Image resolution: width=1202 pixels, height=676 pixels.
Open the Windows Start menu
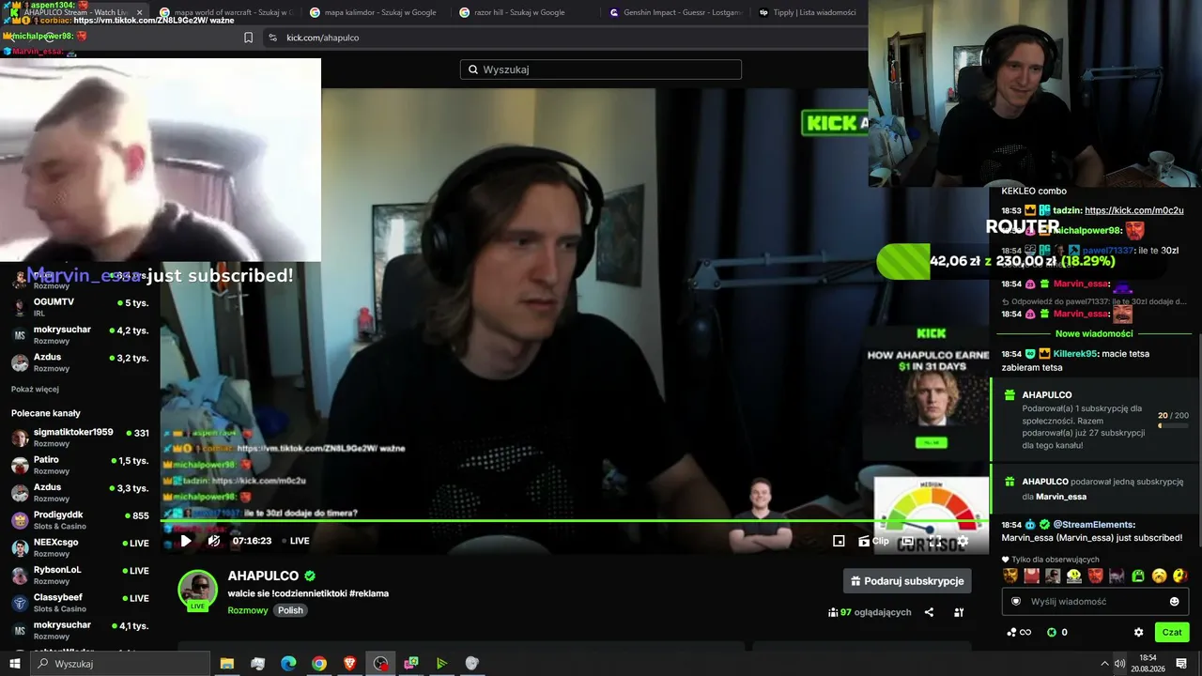[15, 664]
